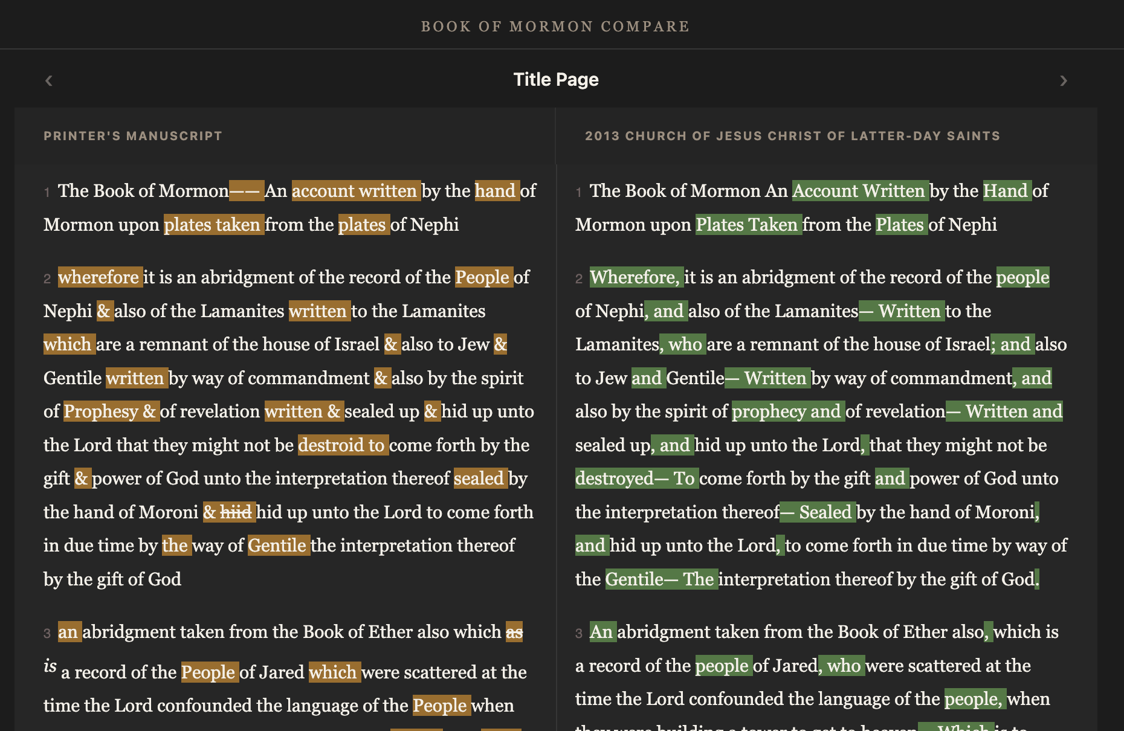This screenshot has width=1124, height=731.
Task: Click highlighted 'Plates Taken' in 2013 edition
Action: pos(749,225)
